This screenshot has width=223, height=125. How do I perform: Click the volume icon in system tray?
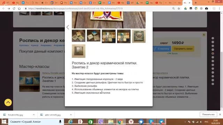pyautogui.click(x=201, y=122)
